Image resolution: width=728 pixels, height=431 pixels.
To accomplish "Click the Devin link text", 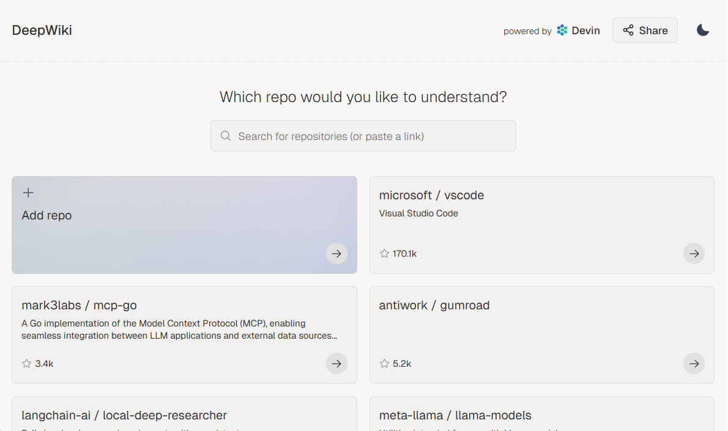I will click(585, 31).
